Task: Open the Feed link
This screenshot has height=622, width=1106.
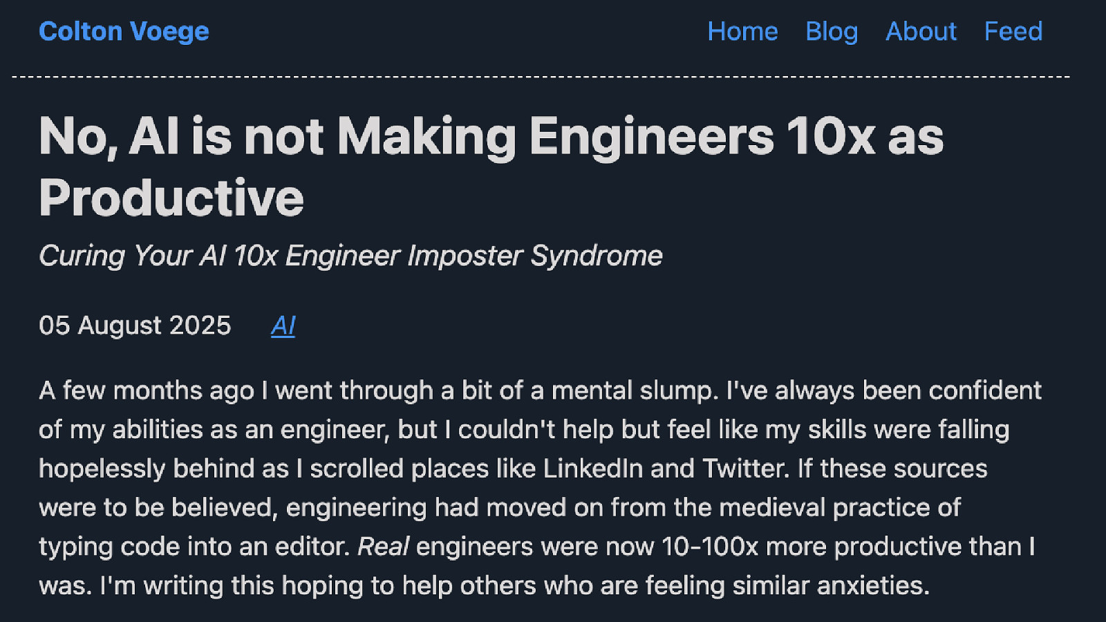Action: [1013, 32]
